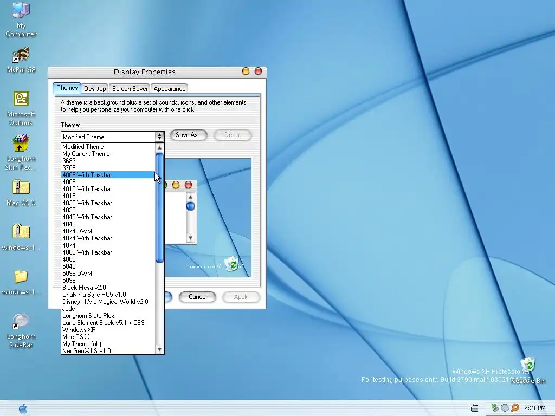Select the Mac OS X zipped folder icon
The image size is (555, 416).
(21, 193)
